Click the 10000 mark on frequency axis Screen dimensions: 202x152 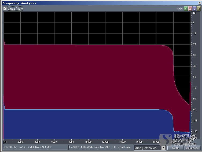pyautogui.click(x=88, y=142)
